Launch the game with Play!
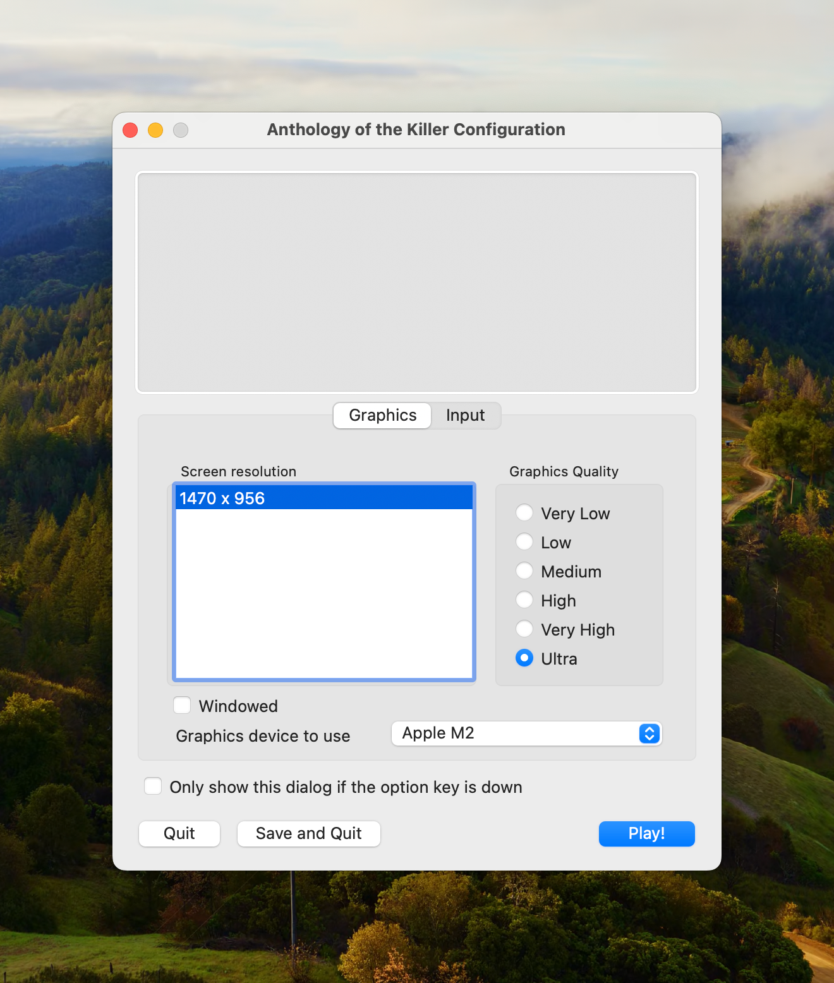Viewport: 834px width, 983px height. click(x=646, y=833)
